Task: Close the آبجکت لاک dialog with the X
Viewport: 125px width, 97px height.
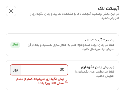Action: tap(11, 11)
